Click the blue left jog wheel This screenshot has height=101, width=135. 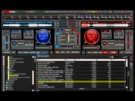point(43,37)
